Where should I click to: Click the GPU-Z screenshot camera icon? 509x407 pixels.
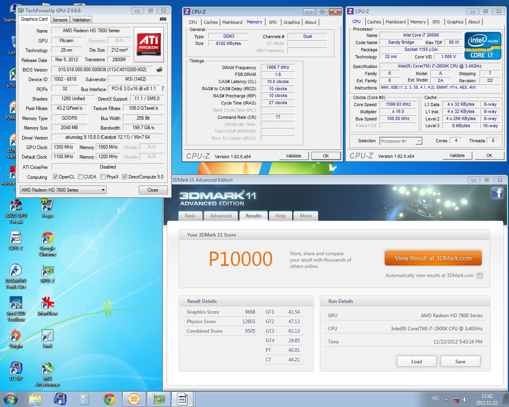[x=163, y=19]
